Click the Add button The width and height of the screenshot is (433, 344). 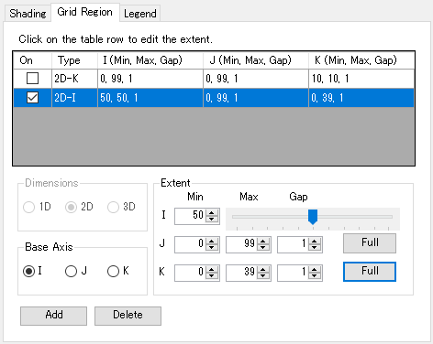(x=53, y=316)
